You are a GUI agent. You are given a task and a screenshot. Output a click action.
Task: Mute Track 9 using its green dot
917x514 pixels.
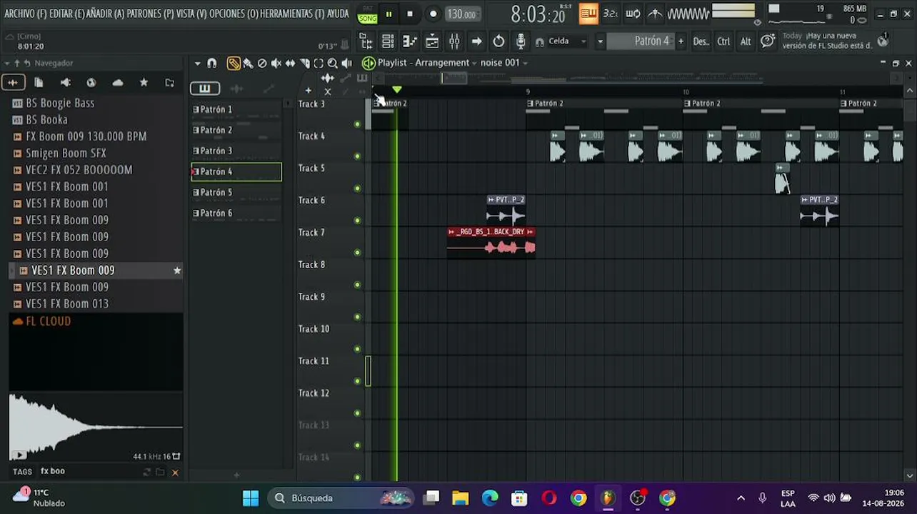(x=357, y=317)
